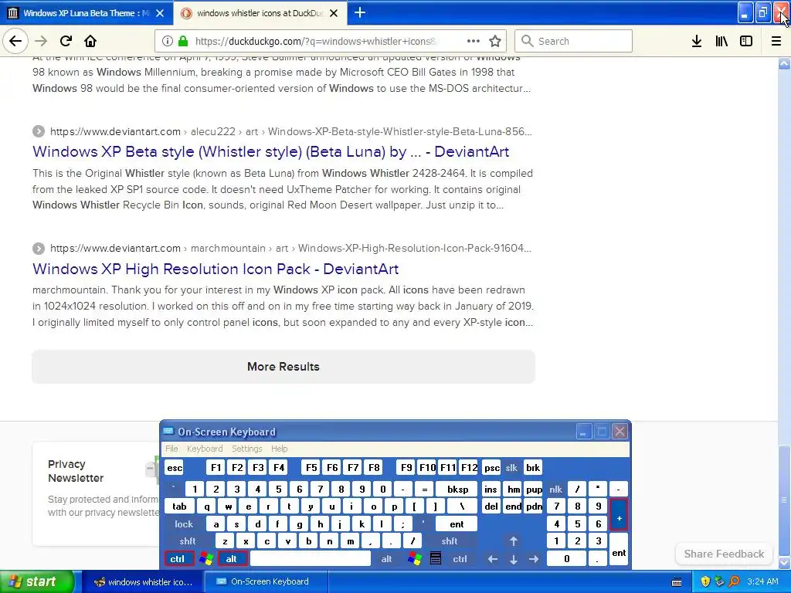Screen dimensions: 791x593
Task: Click the green secure padlock icon
Action: pyautogui.click(x=182, y=42)
